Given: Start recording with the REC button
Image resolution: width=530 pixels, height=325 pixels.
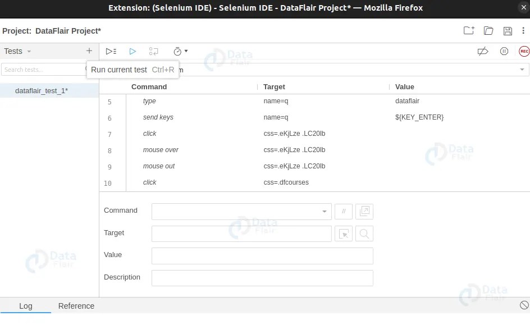Looking at the screenshot, I should tap(523, 51).
